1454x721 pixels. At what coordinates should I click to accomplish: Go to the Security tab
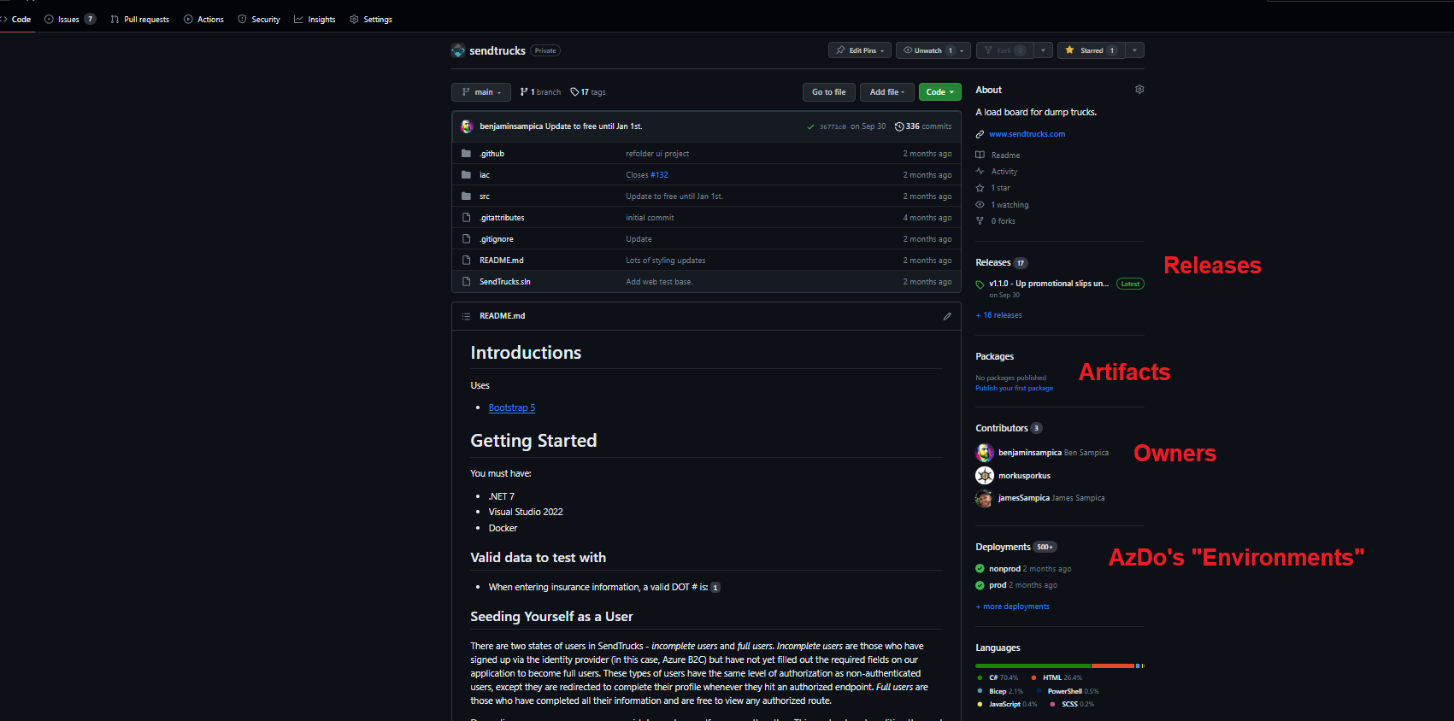259,19
